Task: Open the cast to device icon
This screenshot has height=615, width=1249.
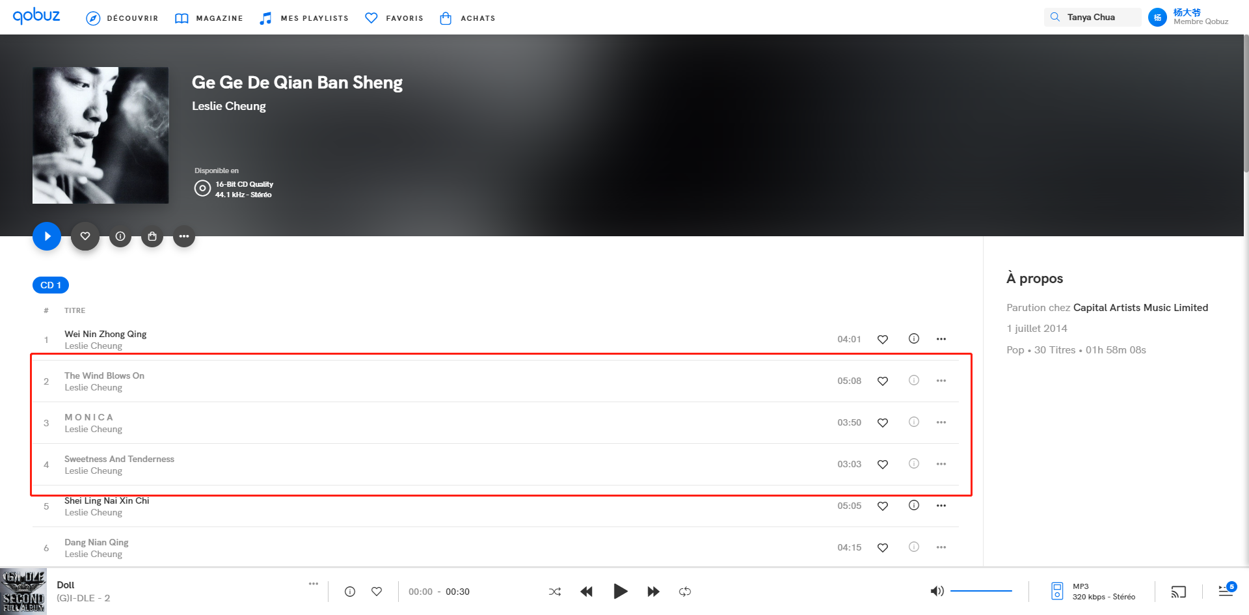Action: 1179,592
